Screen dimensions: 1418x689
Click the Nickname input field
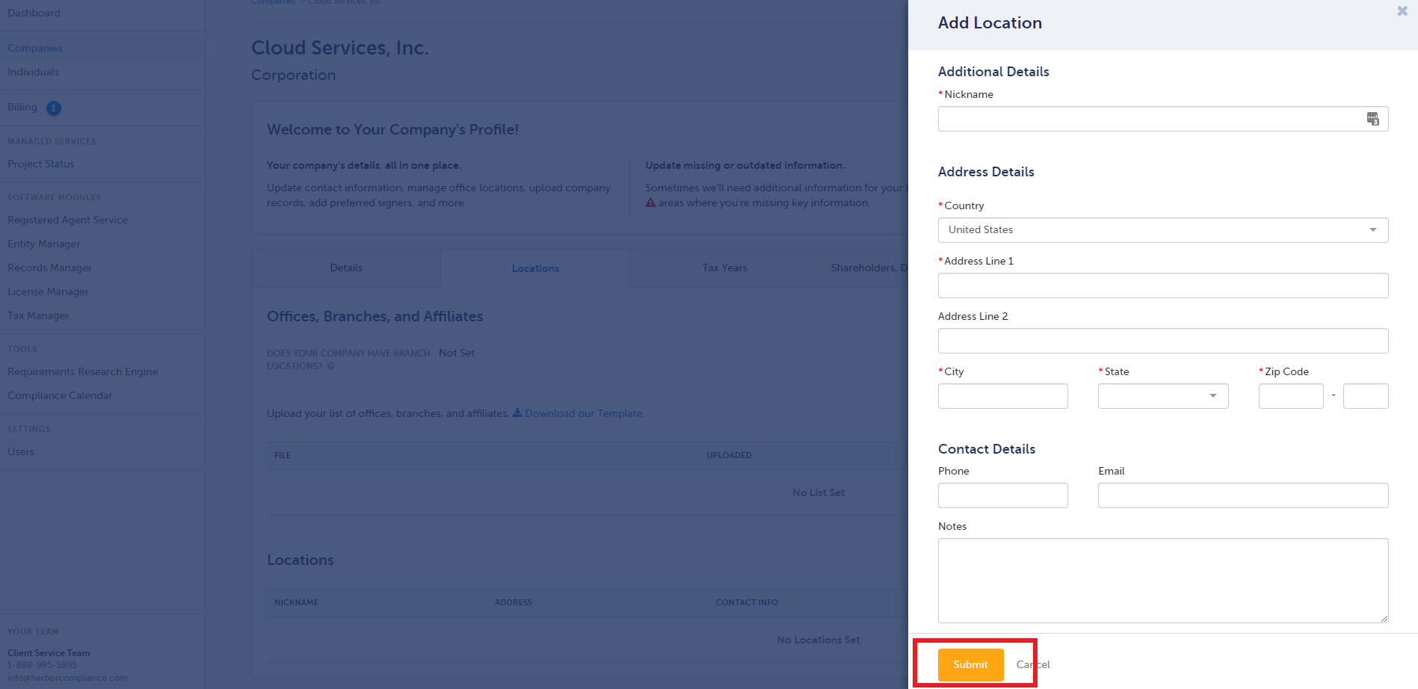pyautogui.click(x=1163, y=119)
